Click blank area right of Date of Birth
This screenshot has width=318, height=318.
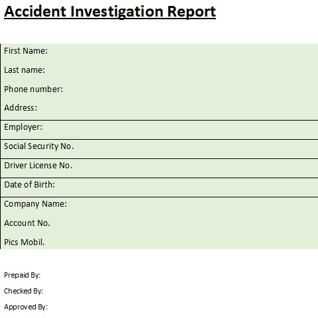coord(187,187)
